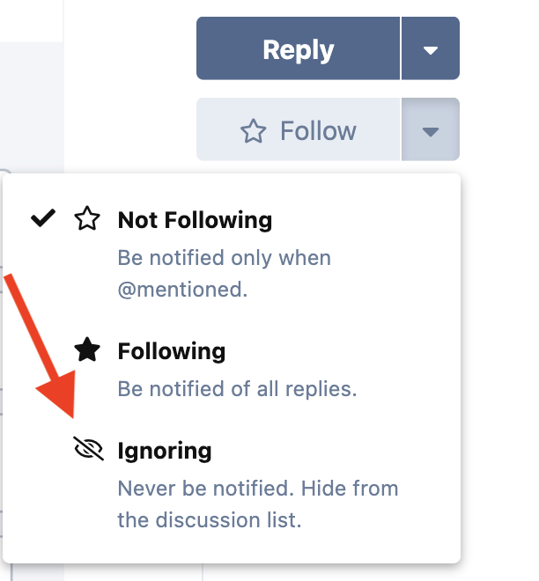Image resolution: width=539 pixels, height=581 pixels.
Task: Click the word Ignoring in bold
Action: point(165,452)
